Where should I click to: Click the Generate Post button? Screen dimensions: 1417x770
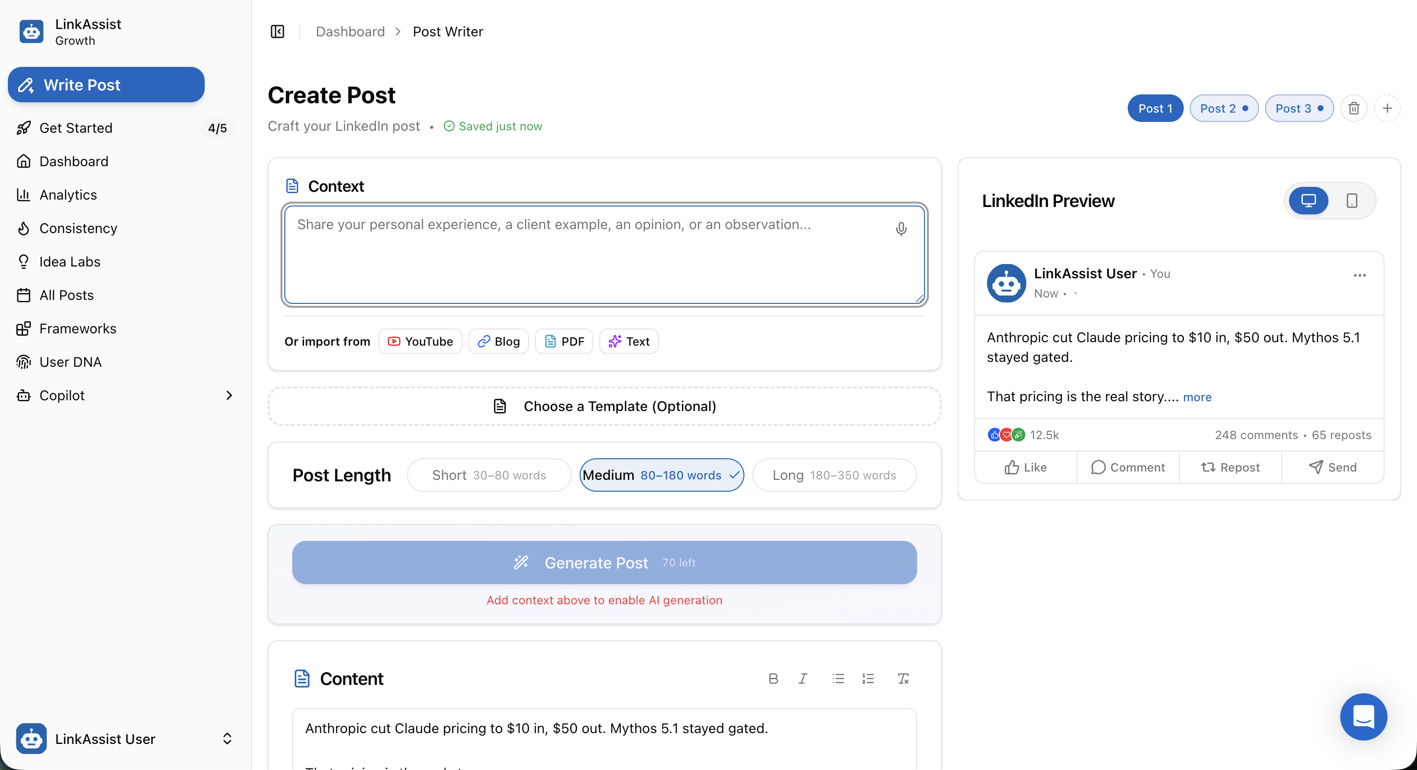pos(604,562)
